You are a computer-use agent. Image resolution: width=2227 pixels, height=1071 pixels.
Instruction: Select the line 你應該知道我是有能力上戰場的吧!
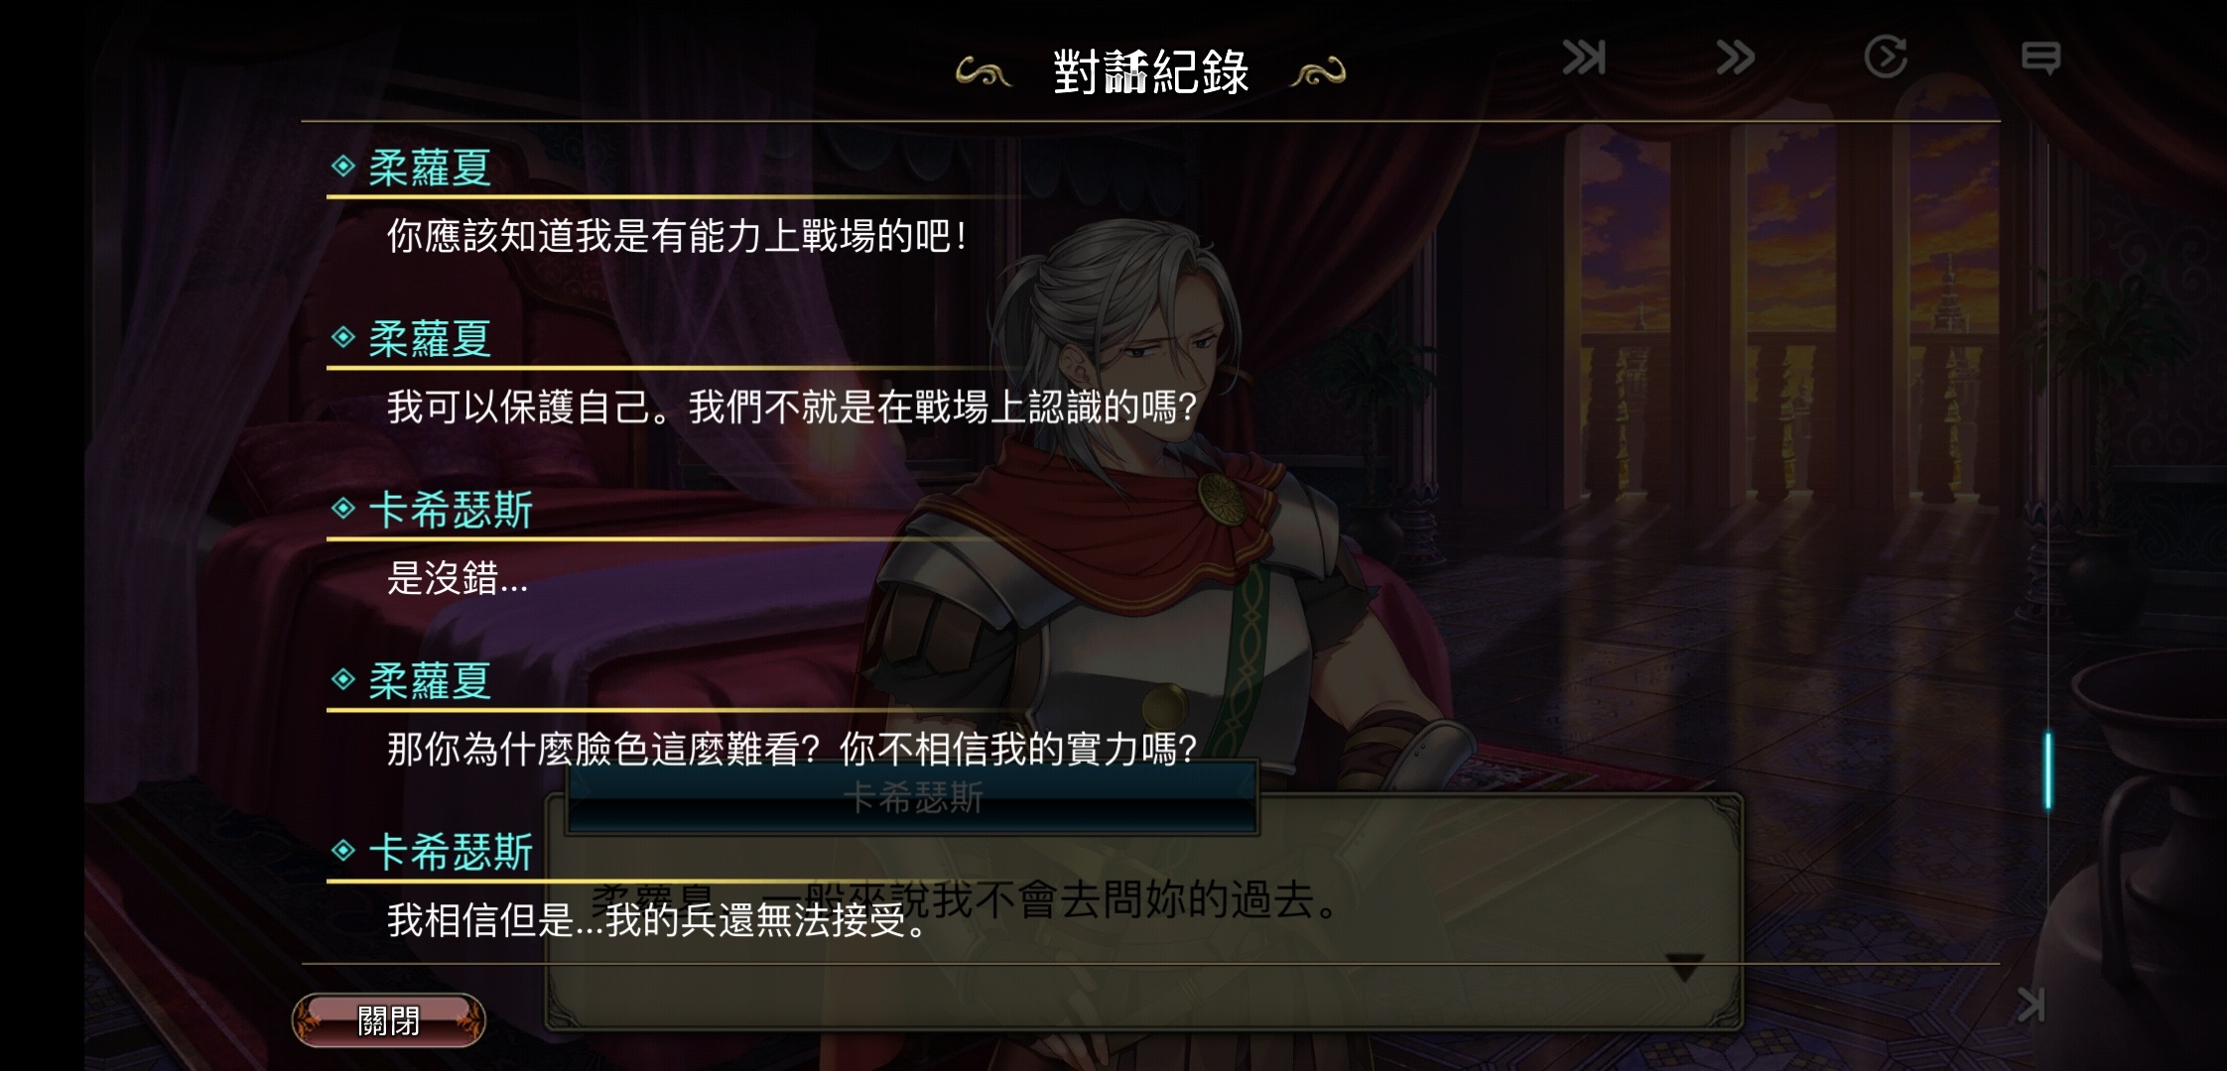coord(676,236)
